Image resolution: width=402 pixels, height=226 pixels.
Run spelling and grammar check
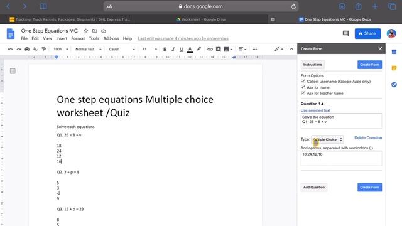[x=35, y=49]
